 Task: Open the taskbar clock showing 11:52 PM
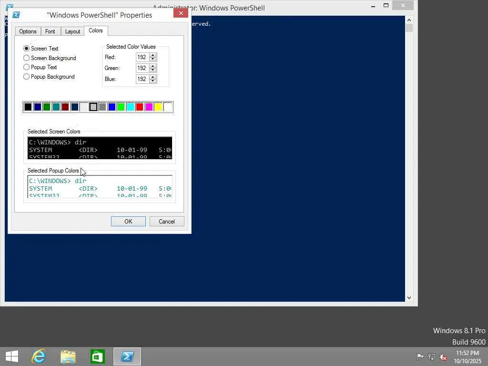[468, 357]
